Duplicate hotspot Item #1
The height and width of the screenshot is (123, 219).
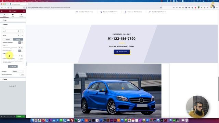coord(19,31)
